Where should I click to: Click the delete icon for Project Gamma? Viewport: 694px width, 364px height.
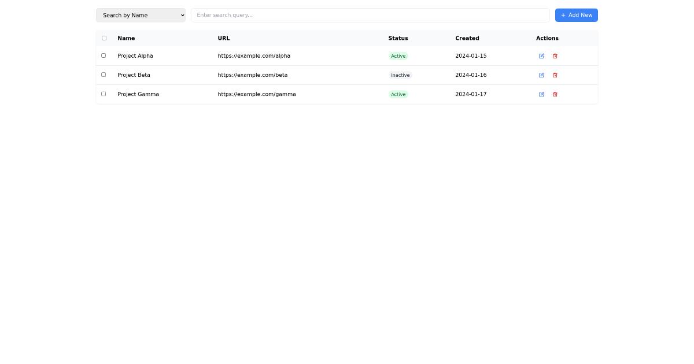point(555,94)
